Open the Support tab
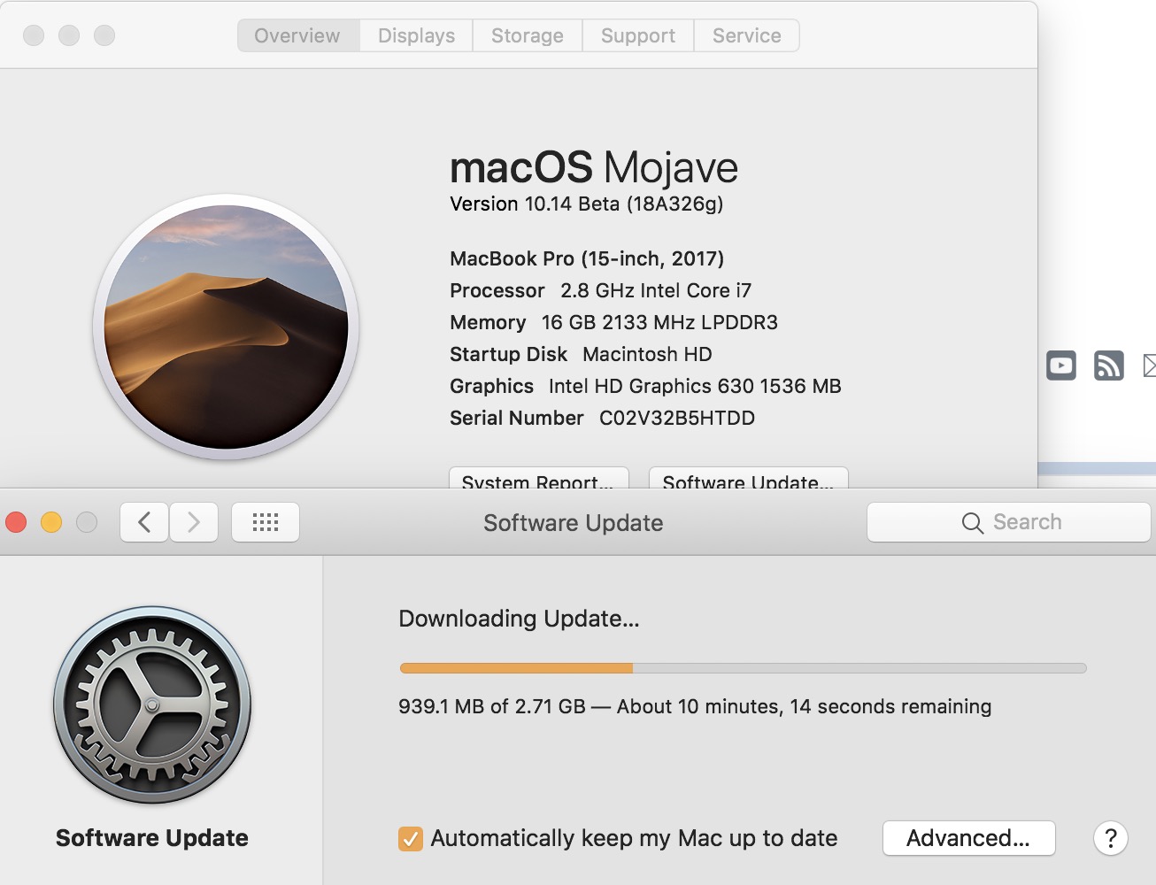Screen dimensions: 1156x885 638,35
